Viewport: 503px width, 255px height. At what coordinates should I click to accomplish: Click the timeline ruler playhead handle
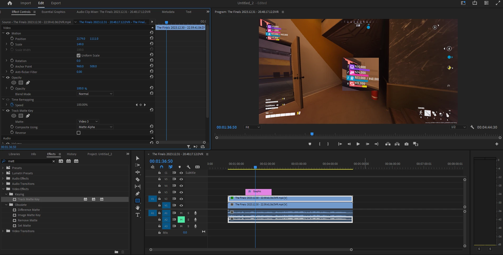255,167
